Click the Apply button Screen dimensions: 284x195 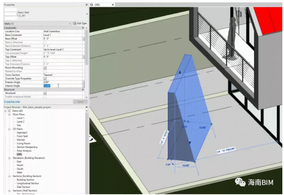(x=80, y=102)
